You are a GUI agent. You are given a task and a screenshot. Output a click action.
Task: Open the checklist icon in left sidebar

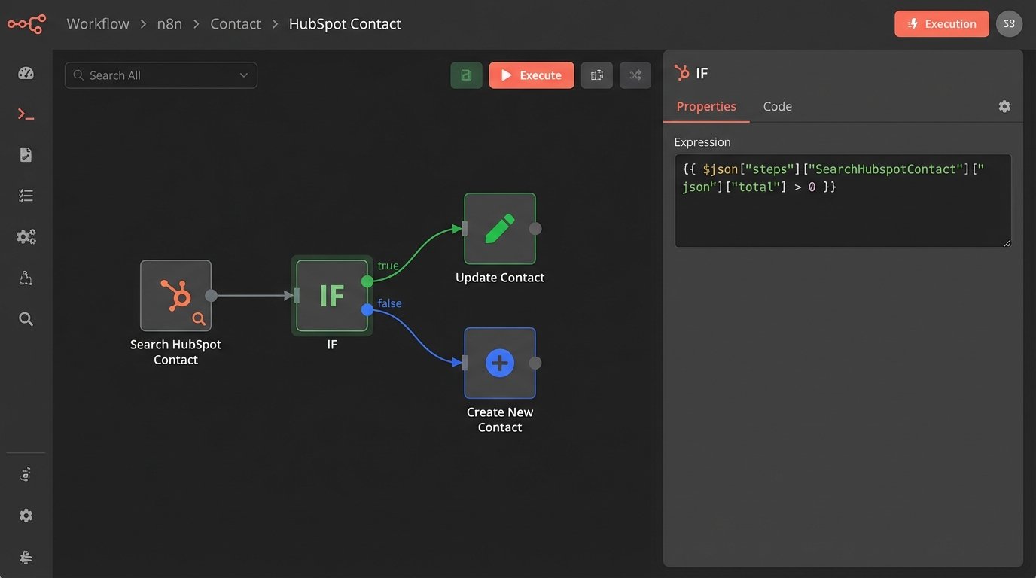coord(26,196)
